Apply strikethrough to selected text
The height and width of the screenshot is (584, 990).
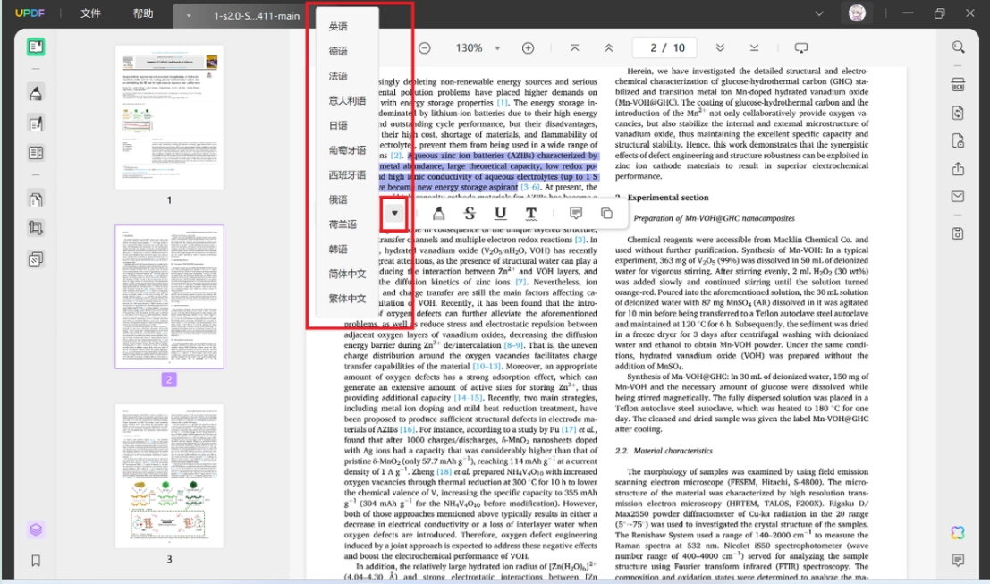(x=470, y=214)
